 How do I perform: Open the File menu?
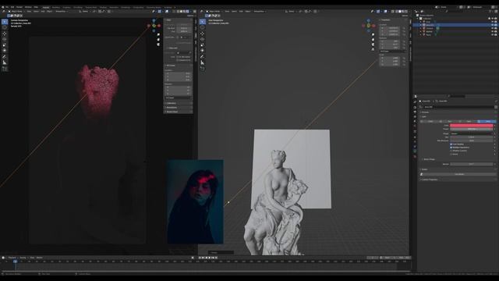[7, 7]
